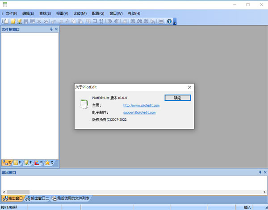Screen dimensions: 268x210
Task: Close the 输出窗口 panel
Action: [x=265, y=172]
